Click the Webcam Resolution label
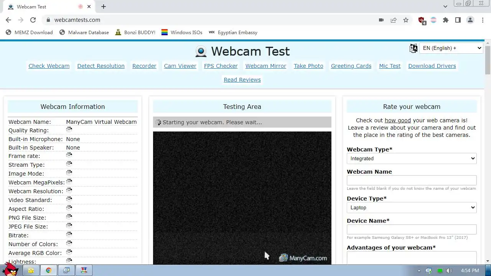 tap(36, 191)
